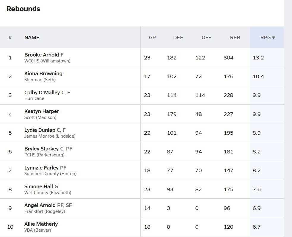The width and height of the screenshot is (292, 237).
Task: Click Kiona Browning's 10.4 RPG value
Action: pyautogui.click(x=258, y=76)
